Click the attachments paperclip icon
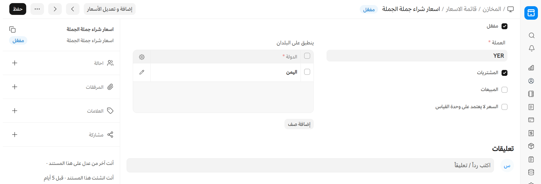 [110, 87]
